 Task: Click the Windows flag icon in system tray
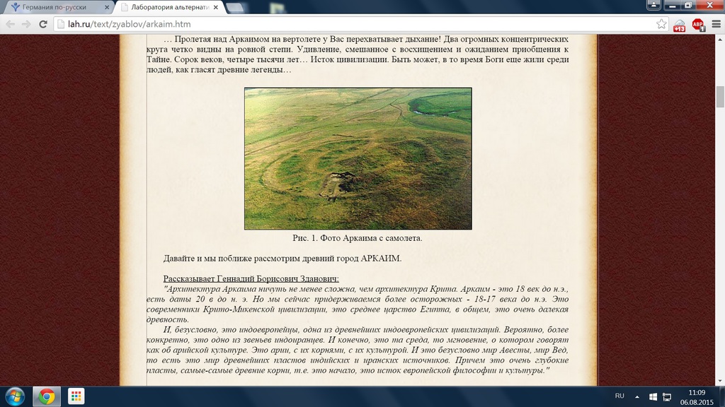pos(653,396)
